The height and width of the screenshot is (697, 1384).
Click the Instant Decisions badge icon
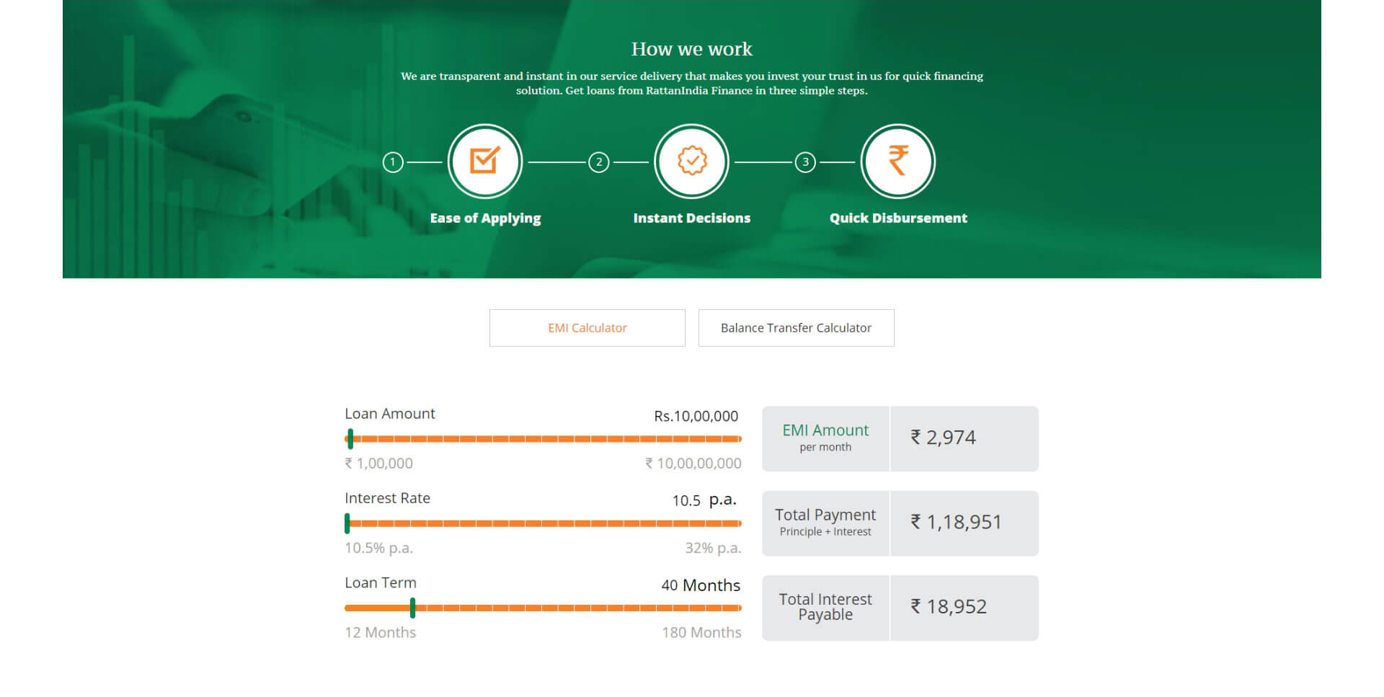pos(691,161)
